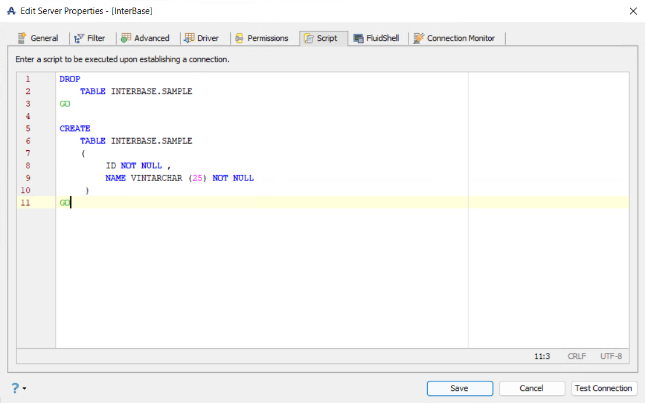The image size is (645, 403).
Task: Click the Permissions tab icon
Action: (239, 38)
